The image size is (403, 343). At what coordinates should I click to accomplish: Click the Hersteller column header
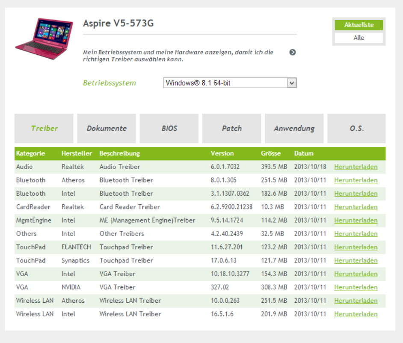click(77, 153)
